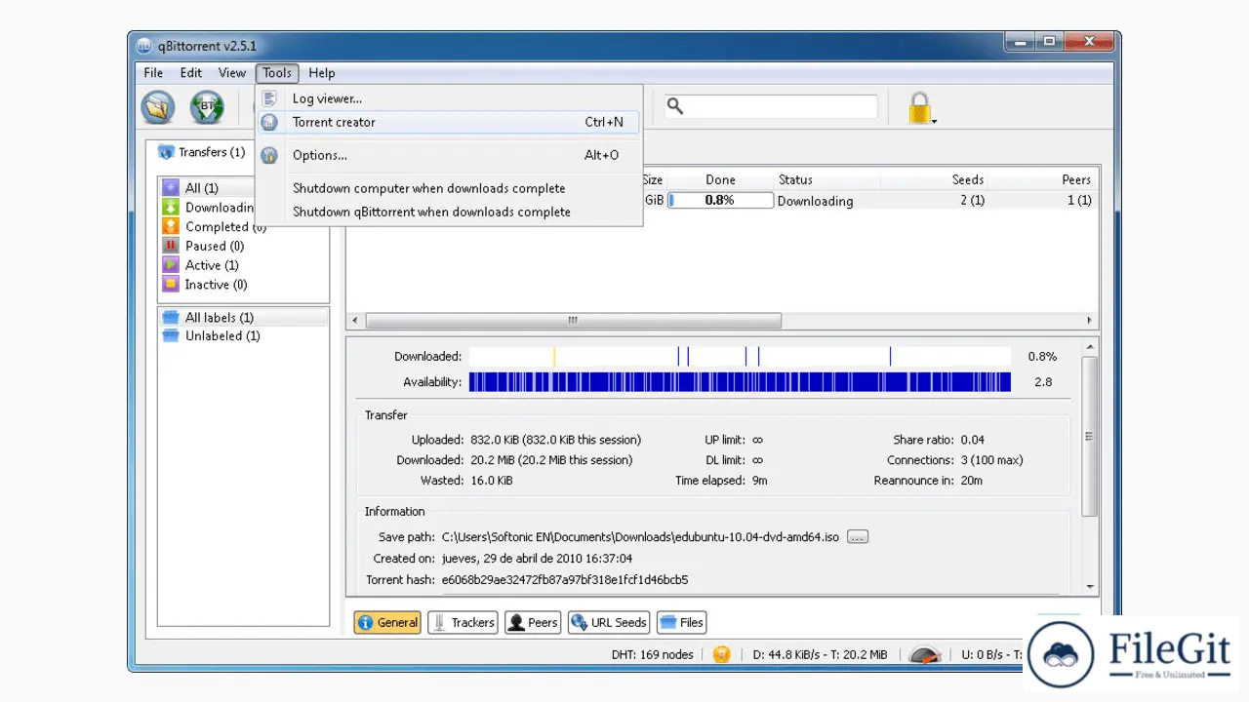Open the dropdown arrow beside the padlock
Screen dimensions: 1249x702
[x=935, y=121]
